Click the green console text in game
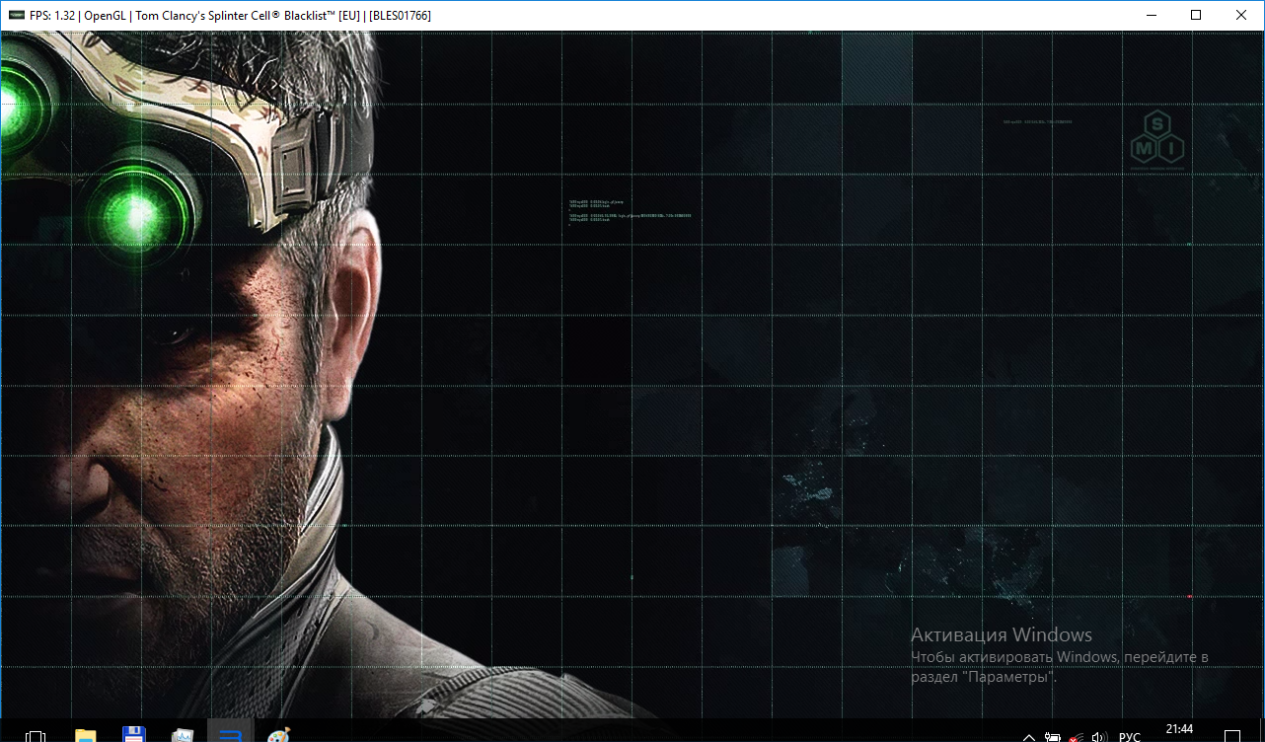Image resolution: width=1265 pixels, height=742 pixels. [x=630, y=210]
